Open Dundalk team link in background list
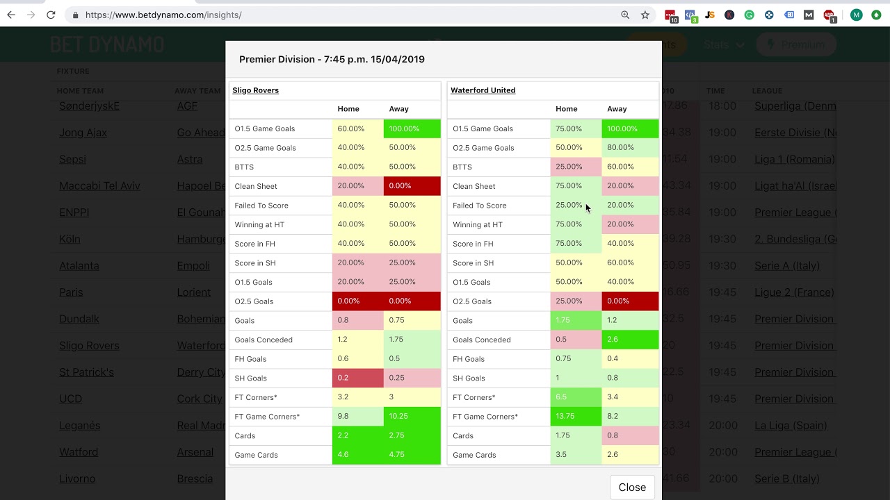The height and width of the screenshot is (500, 890). point(79,319)
